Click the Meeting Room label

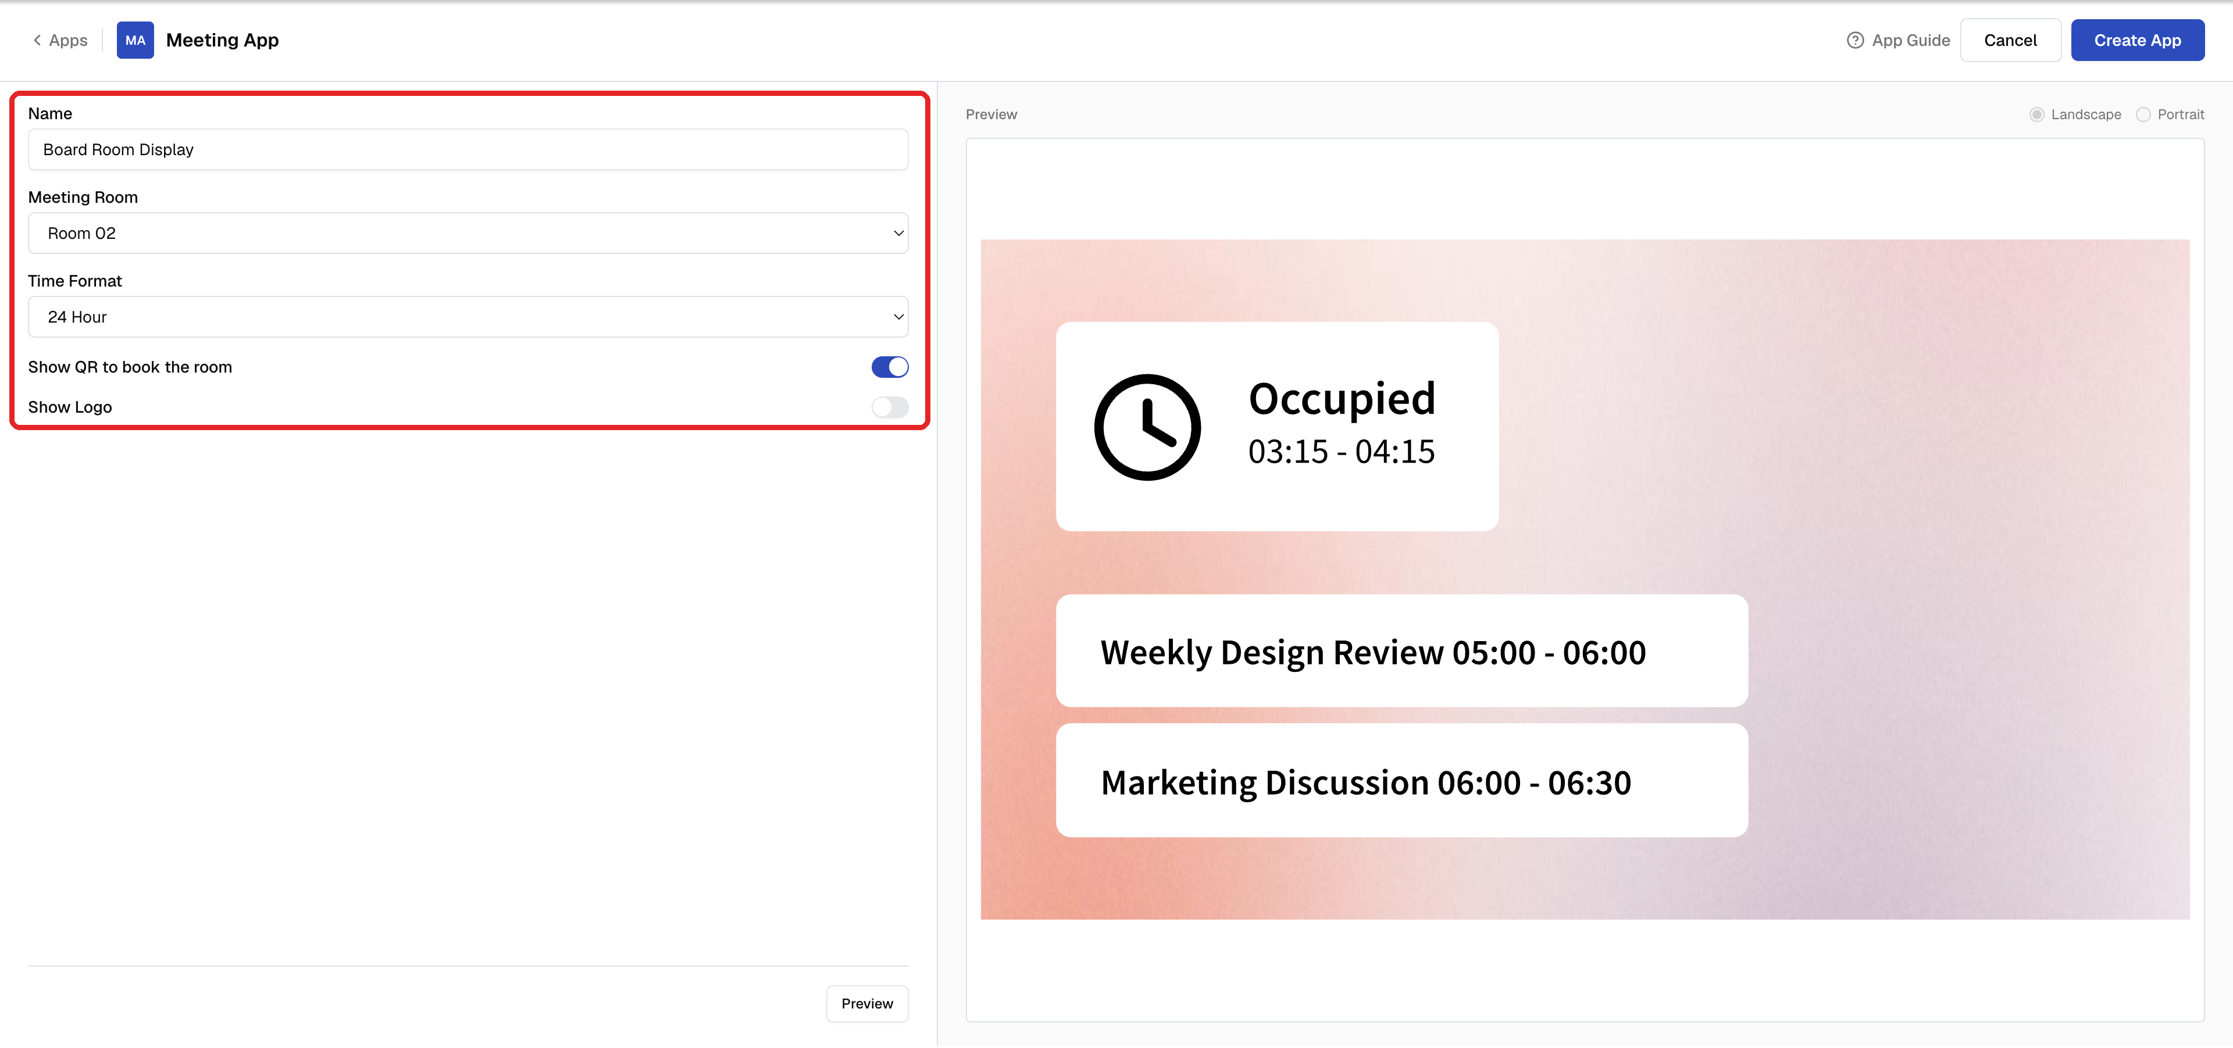(83, 198)
